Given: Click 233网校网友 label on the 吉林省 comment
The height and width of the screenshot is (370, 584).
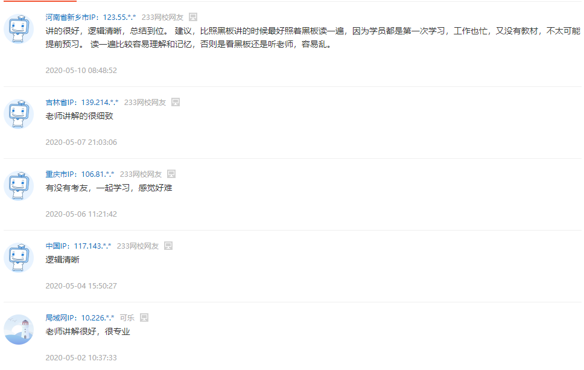Looking at the screenshot, I should [x=145, y=102].
